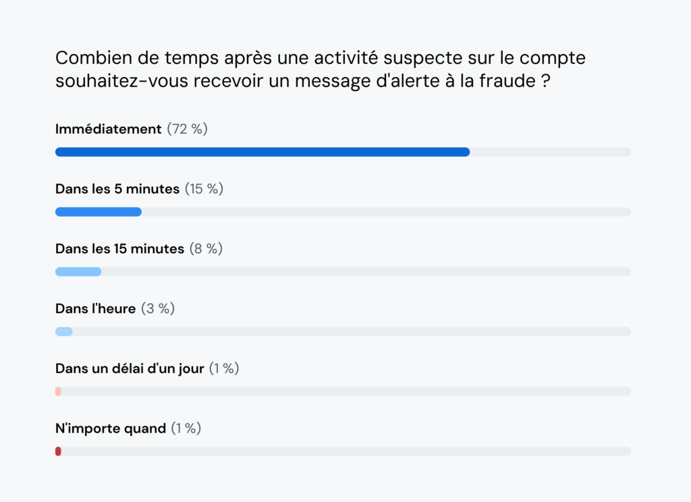Click the pink one-day bar fill

click(58, 391)
